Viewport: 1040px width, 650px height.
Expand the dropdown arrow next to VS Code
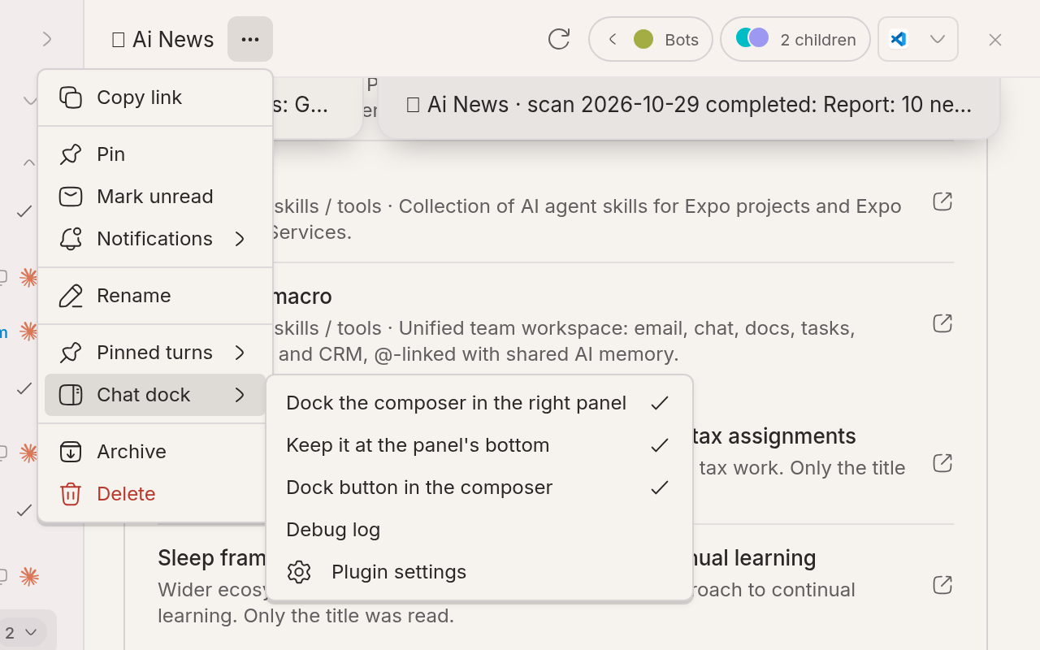point(938,39)
